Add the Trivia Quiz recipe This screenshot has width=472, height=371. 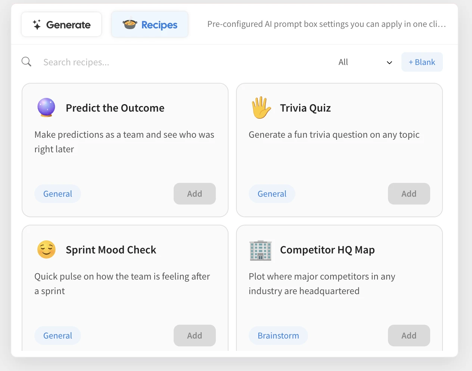coord(409,194)
